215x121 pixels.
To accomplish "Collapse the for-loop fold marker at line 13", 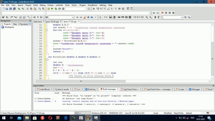I will point(47,30).
